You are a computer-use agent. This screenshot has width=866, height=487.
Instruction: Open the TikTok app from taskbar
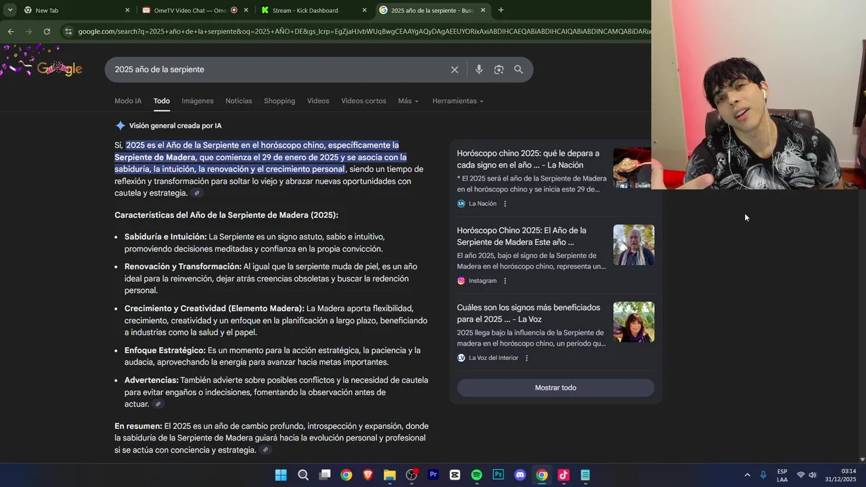click(x=564, y=475)
